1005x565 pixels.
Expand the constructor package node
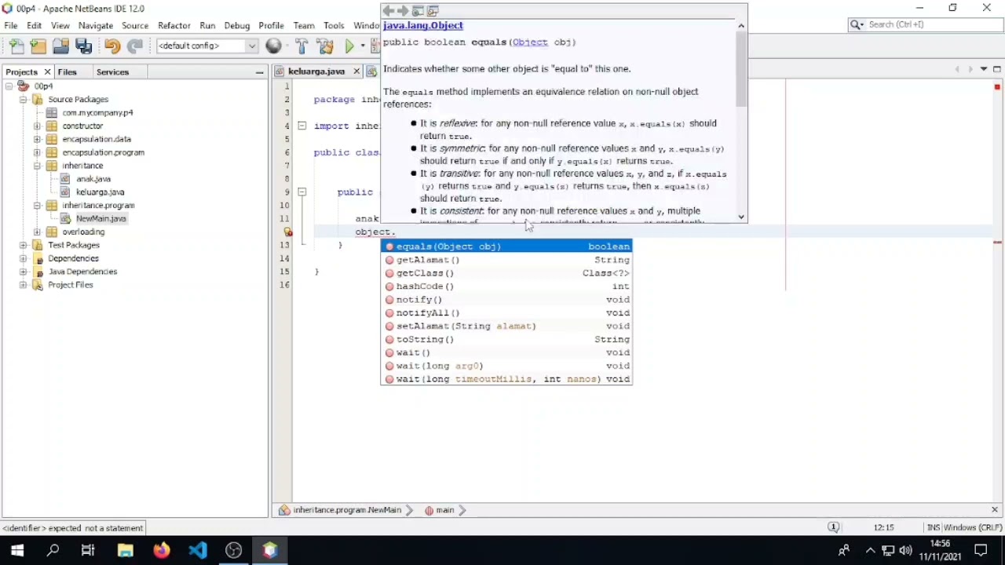[x=37, y=126]
